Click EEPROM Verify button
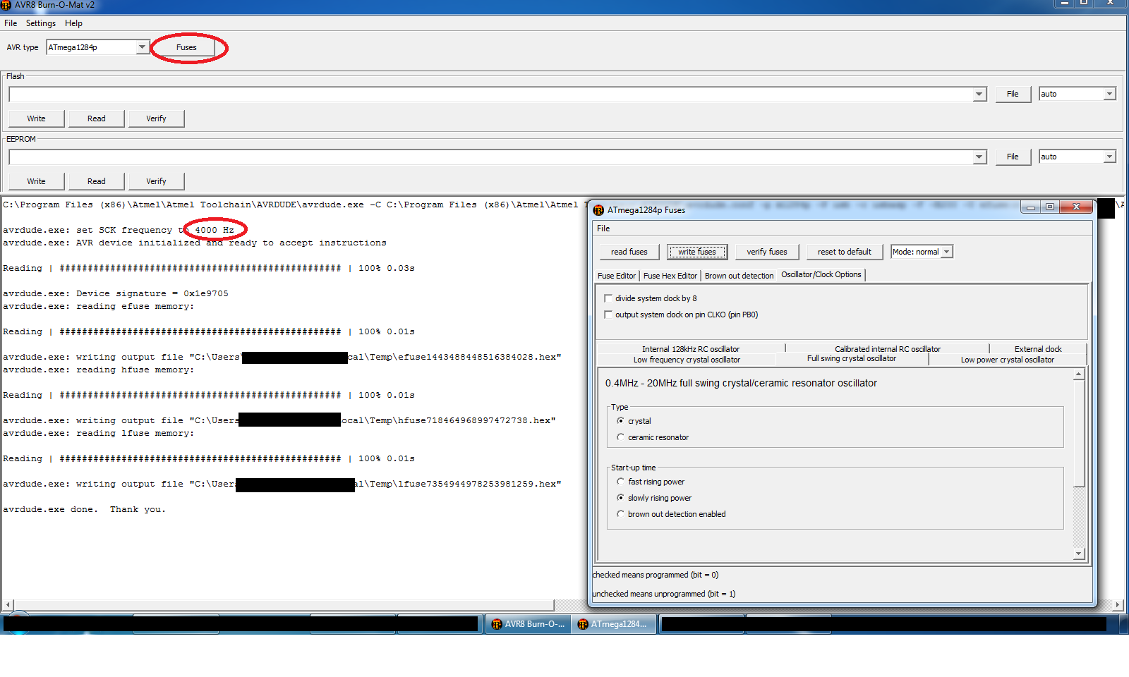Viewport: 1129px width, 677px height. [x=157, y=181]
